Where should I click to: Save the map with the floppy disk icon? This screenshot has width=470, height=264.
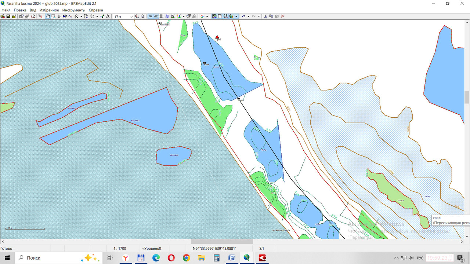8,16
